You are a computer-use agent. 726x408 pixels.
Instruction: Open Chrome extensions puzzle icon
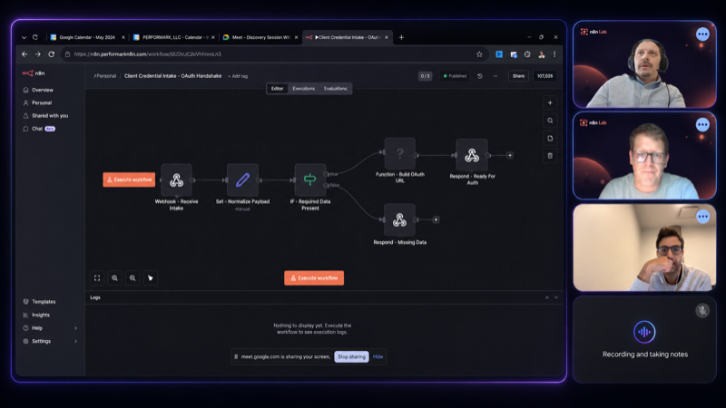click(x=527, y=54)
